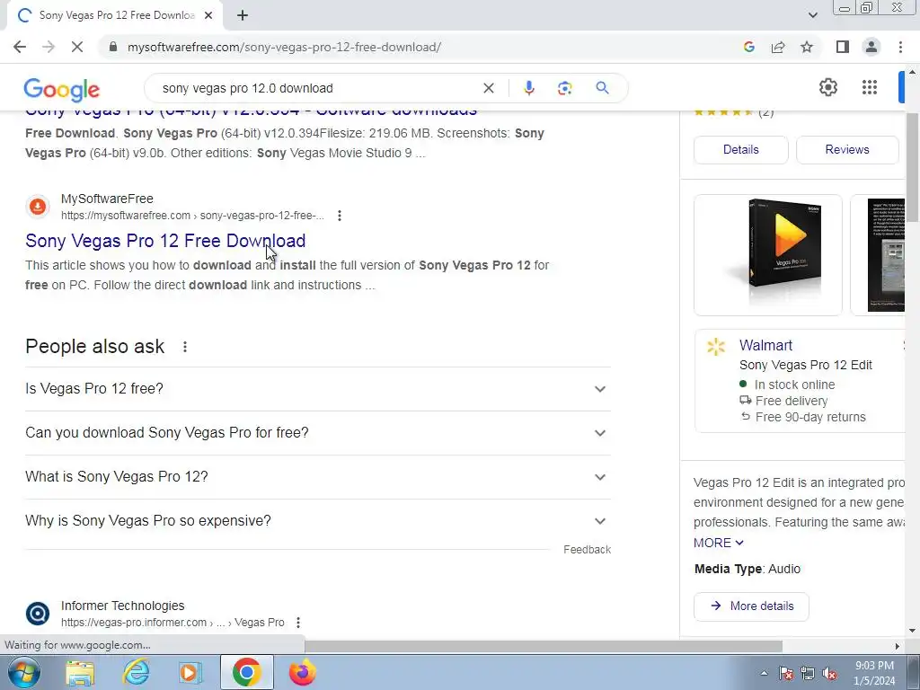The image size is (920, 690).
Task: Open the Windows Start menu
Action: tap(24, 672)
